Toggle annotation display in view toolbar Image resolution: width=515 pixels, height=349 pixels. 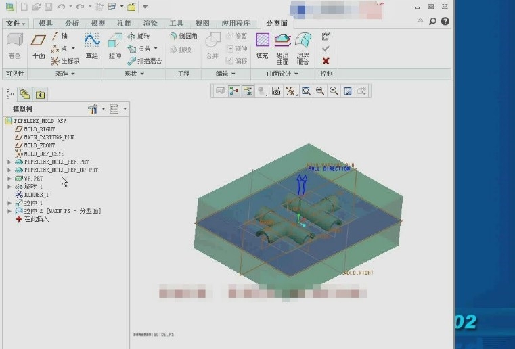coord(248,91)
